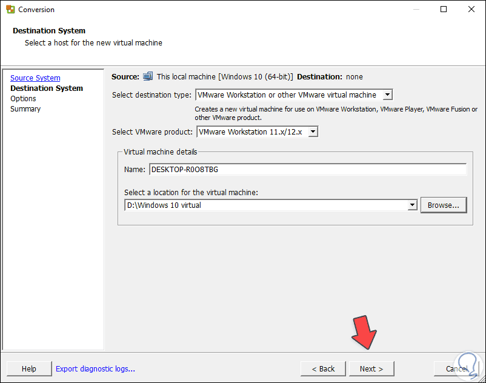Click the 'Virtual machine details' group label
Viewport: 486px width, 383px height.
160,152
